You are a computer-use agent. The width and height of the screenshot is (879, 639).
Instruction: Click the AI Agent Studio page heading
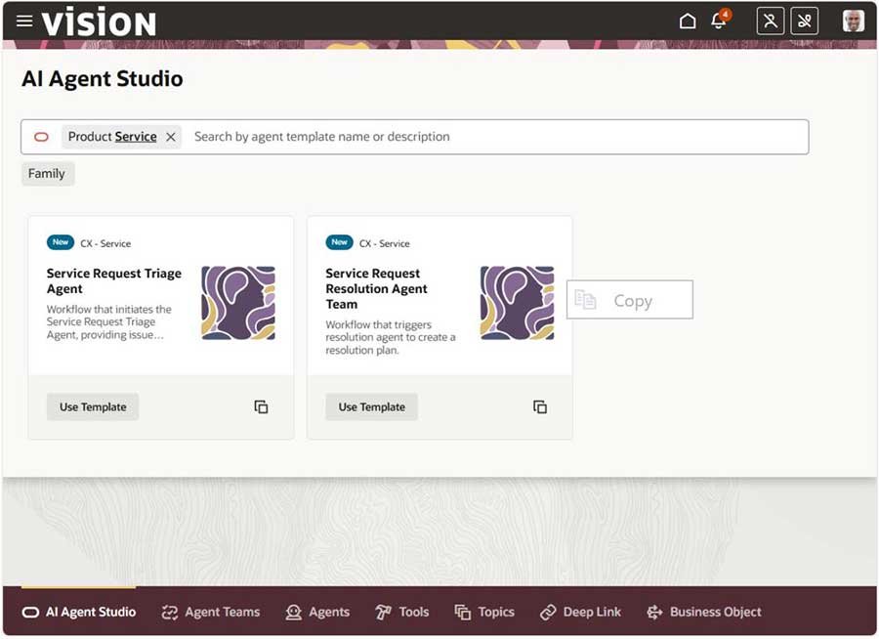pos(102,78)
